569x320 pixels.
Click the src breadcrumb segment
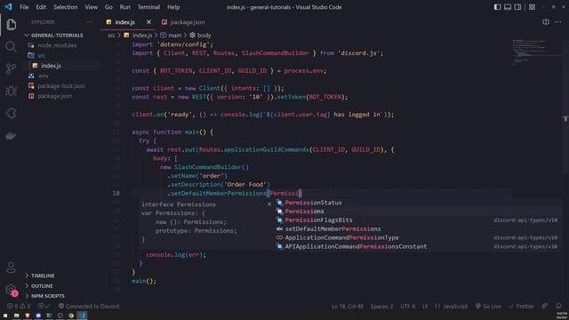111,36
